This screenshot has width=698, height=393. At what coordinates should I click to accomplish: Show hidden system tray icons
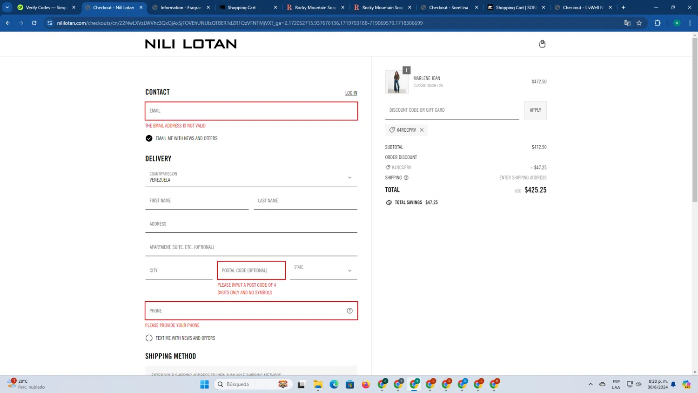pos(591,384)
